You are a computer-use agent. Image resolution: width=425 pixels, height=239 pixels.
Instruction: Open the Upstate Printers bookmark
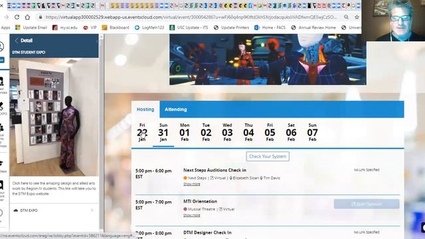(x=231, y=27)
